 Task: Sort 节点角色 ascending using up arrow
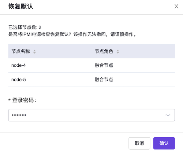[x=118, y=51]
